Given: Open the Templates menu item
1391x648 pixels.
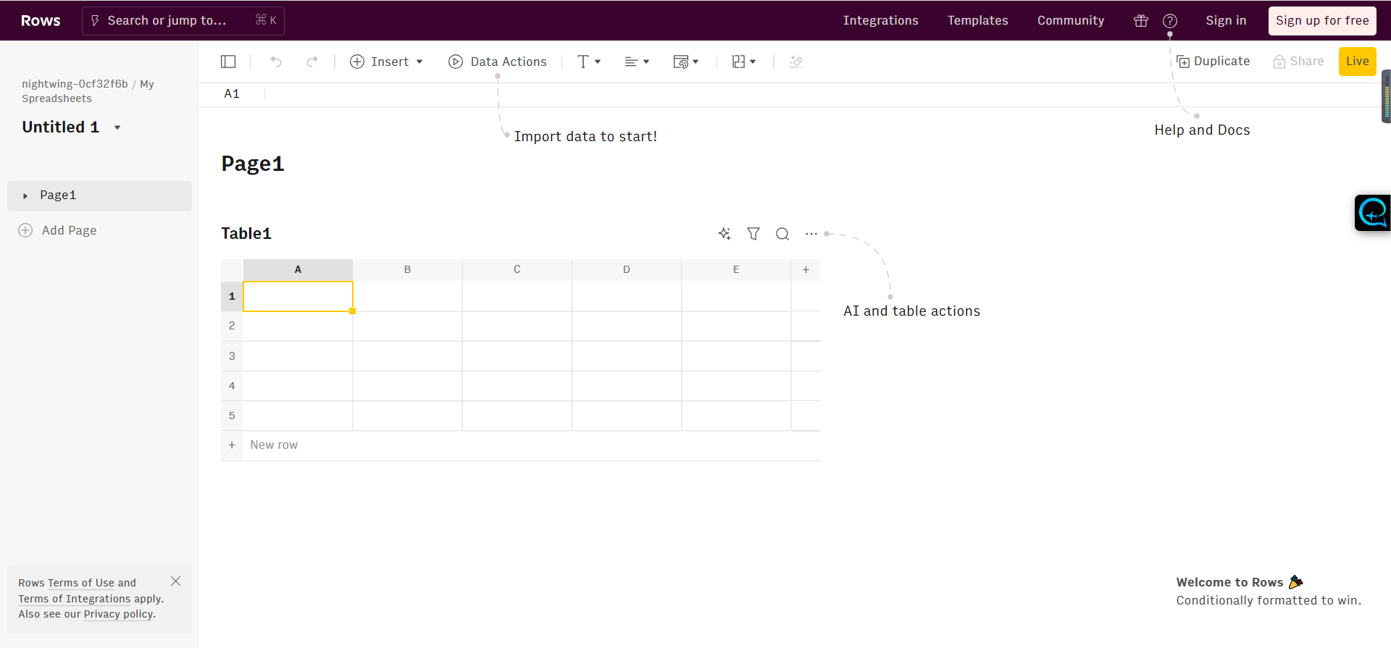Looking at the screenshot, I should click(977, 21).
